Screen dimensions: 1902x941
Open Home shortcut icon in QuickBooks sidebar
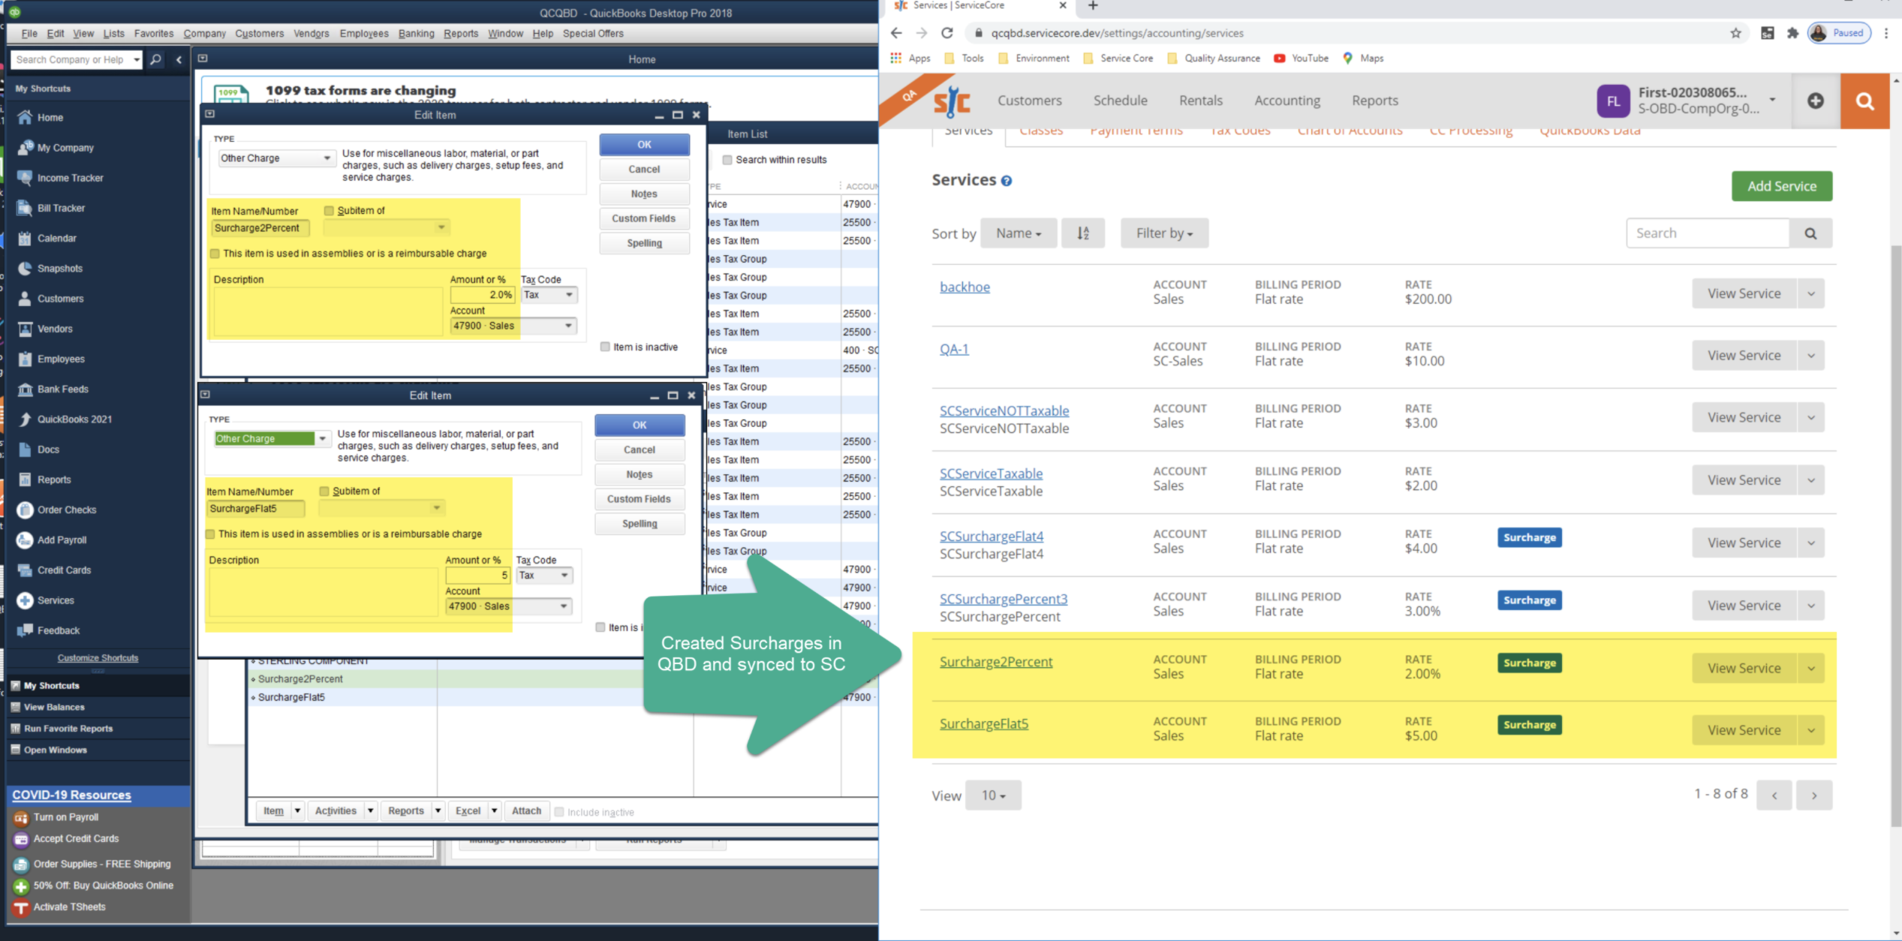(25, 117)
